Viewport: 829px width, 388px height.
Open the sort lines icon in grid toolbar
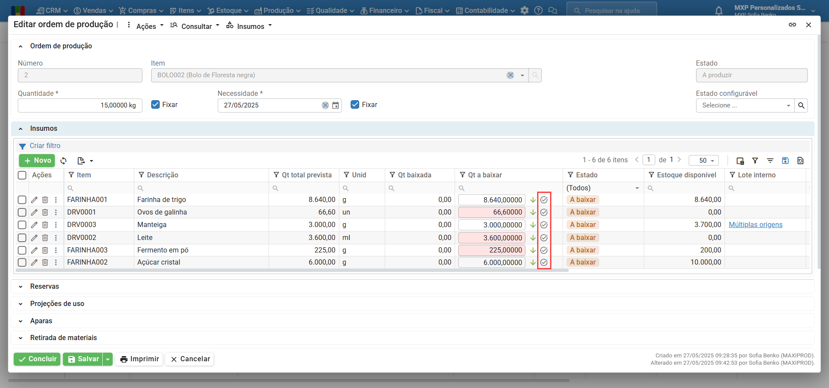(770, 161)
